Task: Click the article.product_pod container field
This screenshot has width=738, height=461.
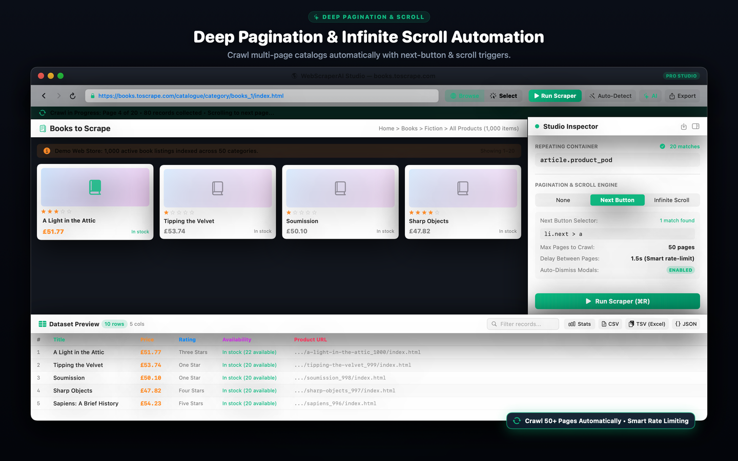Action: tap(618, 160)
